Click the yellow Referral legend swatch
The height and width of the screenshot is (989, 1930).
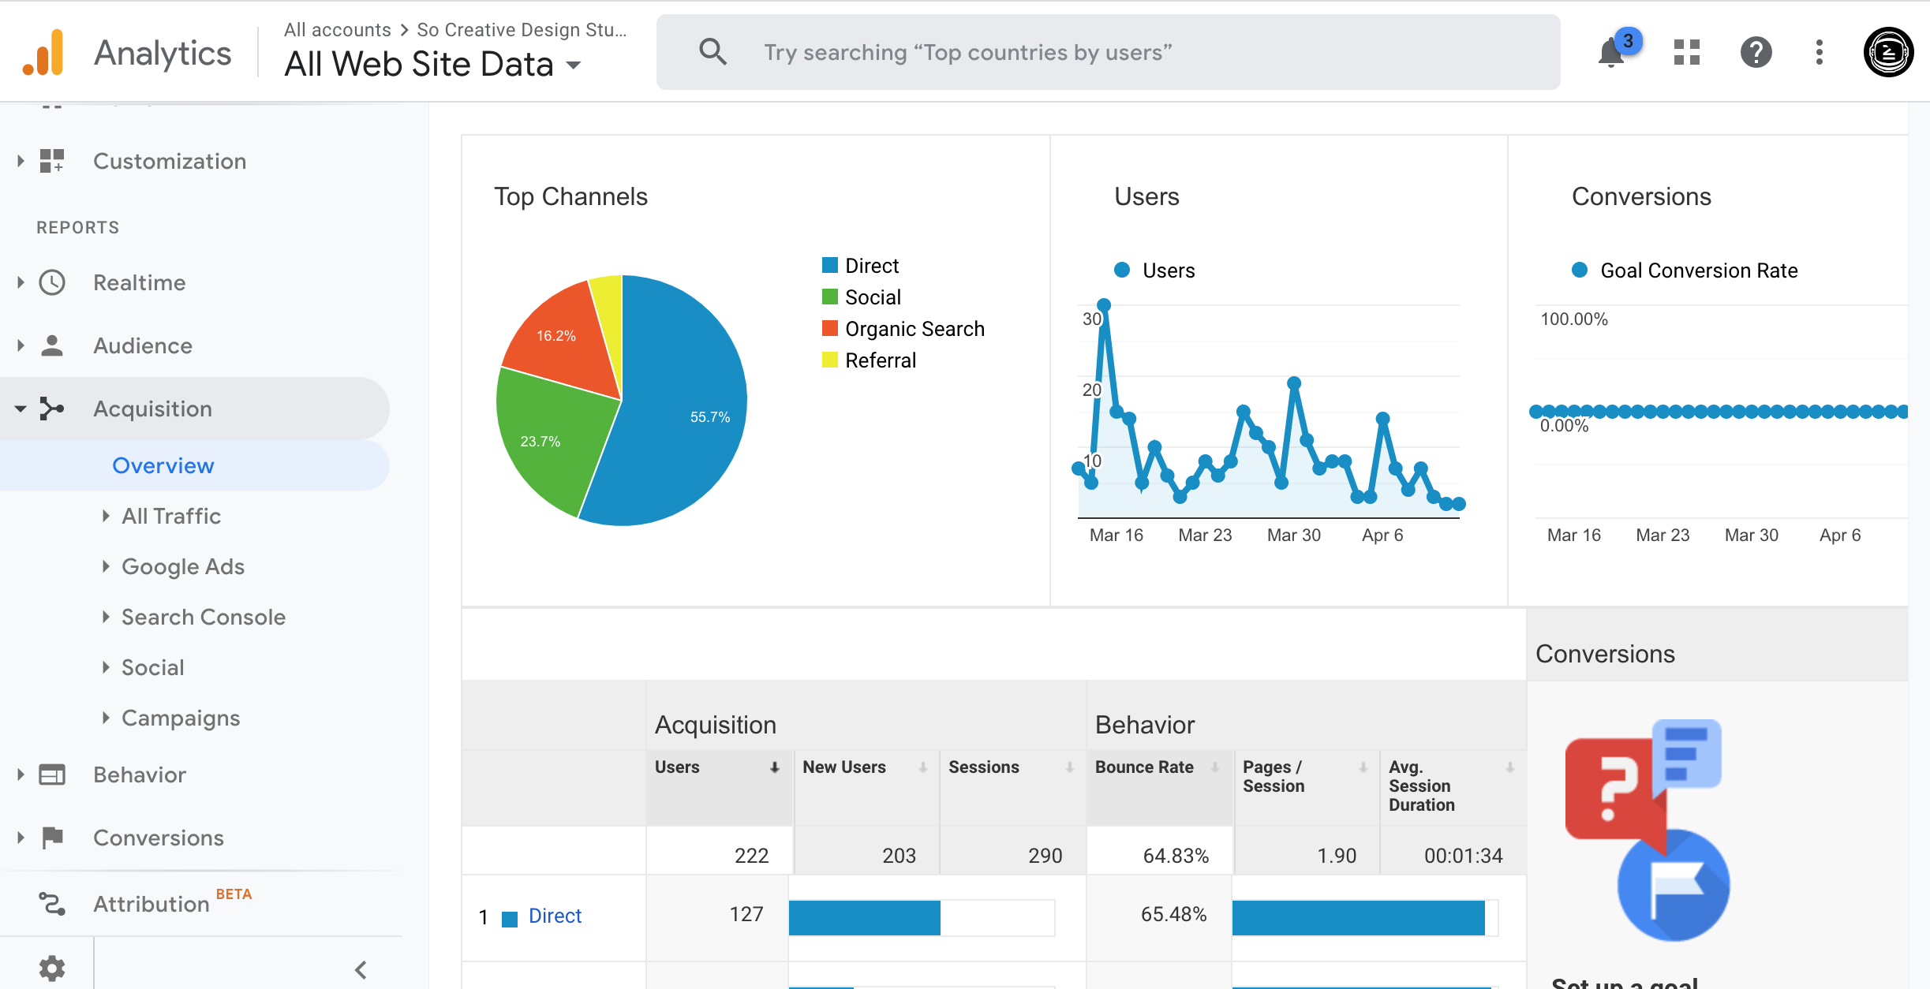(x=829, y=360)
